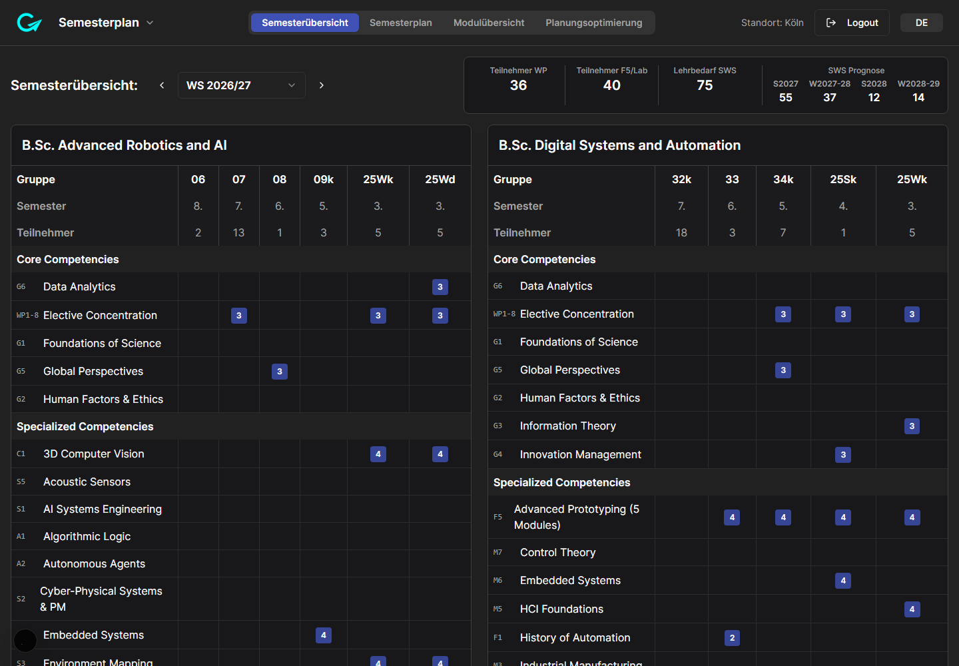This screenshot has height=666, width=959.
Task: Switch to the Semesterübersicht tab
Action: point(305,23)
